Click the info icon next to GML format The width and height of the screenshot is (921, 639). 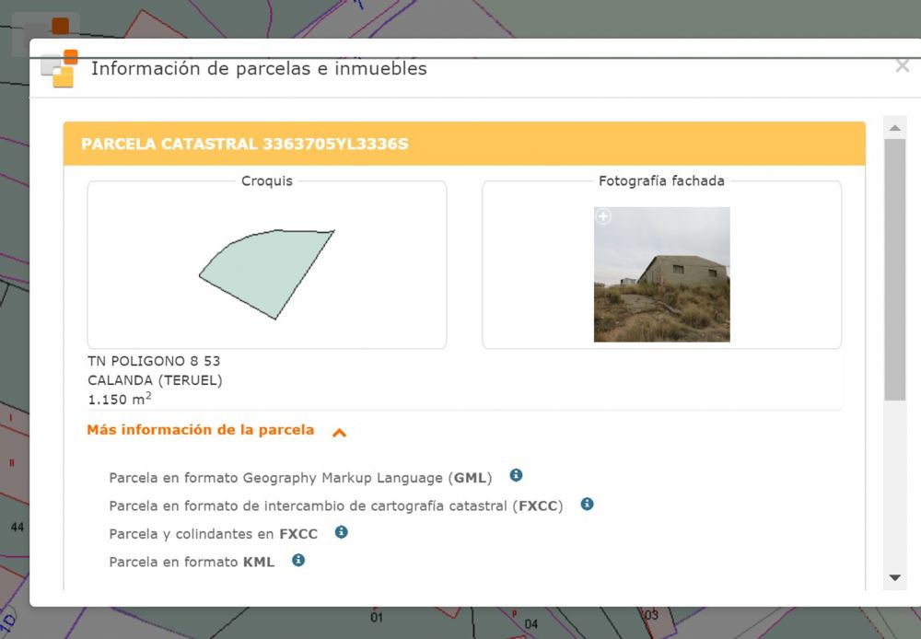click(516, 475)
